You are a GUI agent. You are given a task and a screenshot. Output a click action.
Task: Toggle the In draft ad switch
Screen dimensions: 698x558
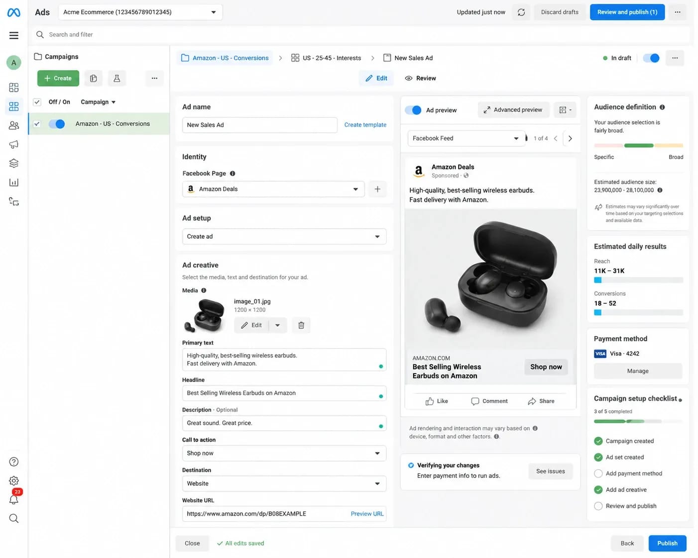pos(651,58)
